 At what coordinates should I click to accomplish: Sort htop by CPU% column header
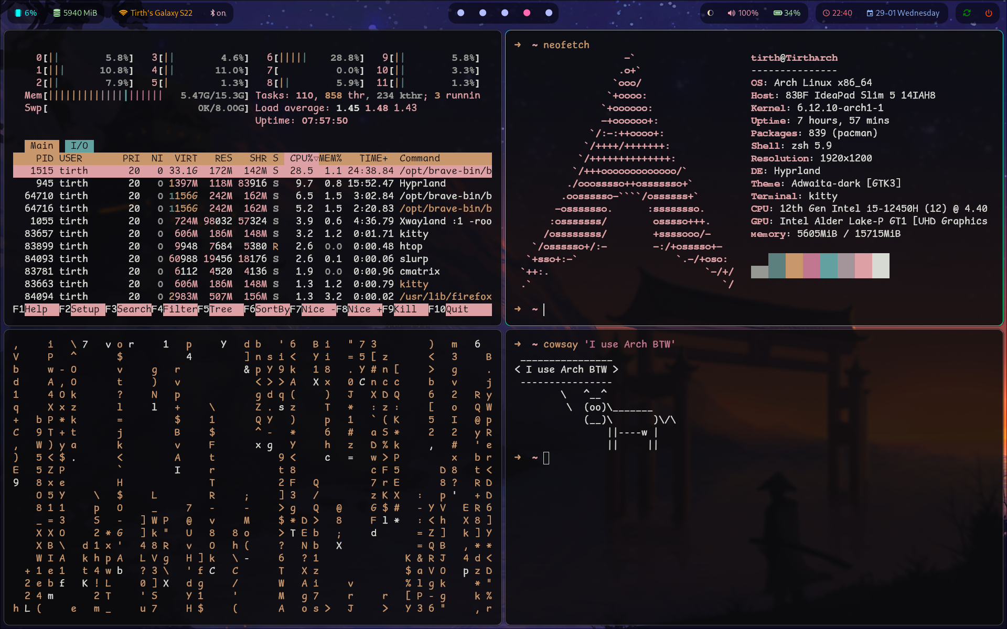pos(302,158)
